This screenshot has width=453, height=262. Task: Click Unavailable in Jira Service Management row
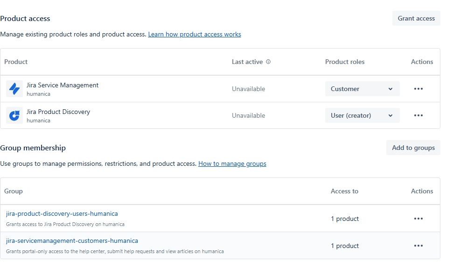click(249, 89)
